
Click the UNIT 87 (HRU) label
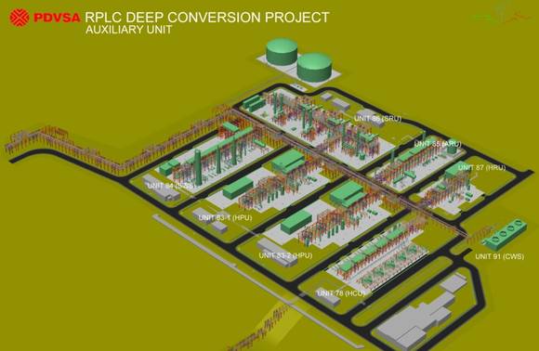[x=482, y=167]
